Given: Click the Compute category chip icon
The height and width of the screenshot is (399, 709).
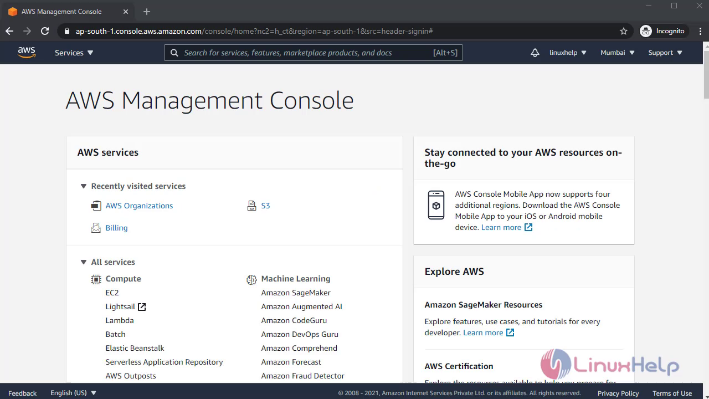Looking at the screenshot, I should click(96, 279).
